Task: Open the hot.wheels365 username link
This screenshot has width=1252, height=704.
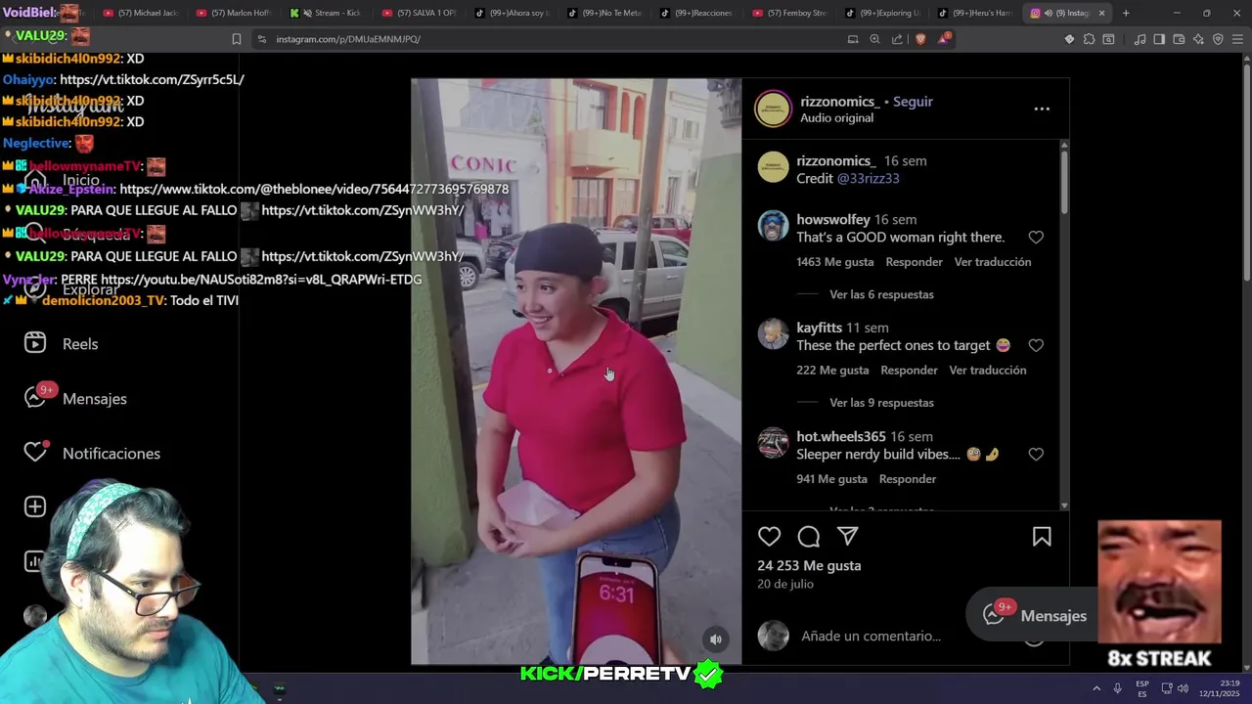Action: click(841, 436)
